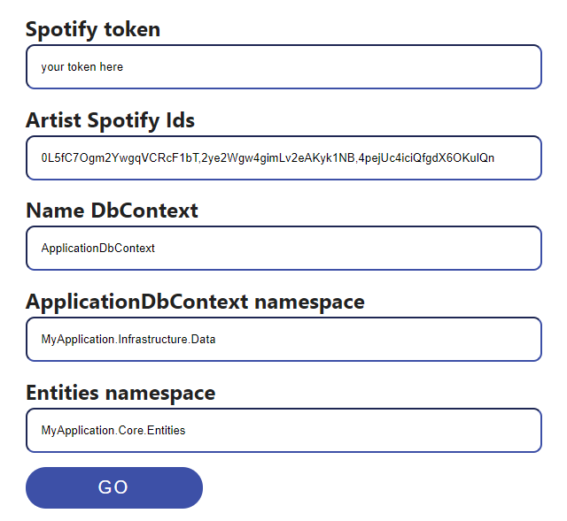
Task: Click the word 'Data' in namespace field
Action: (x=203, y=340)
